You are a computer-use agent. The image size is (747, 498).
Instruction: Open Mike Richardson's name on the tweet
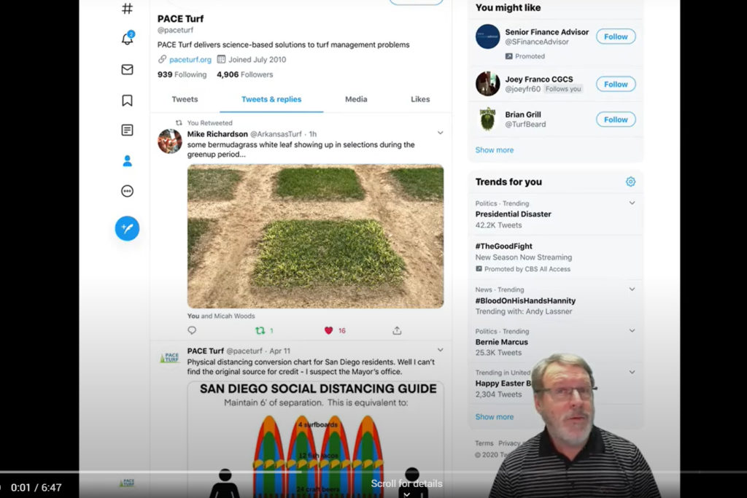point(217,133)
